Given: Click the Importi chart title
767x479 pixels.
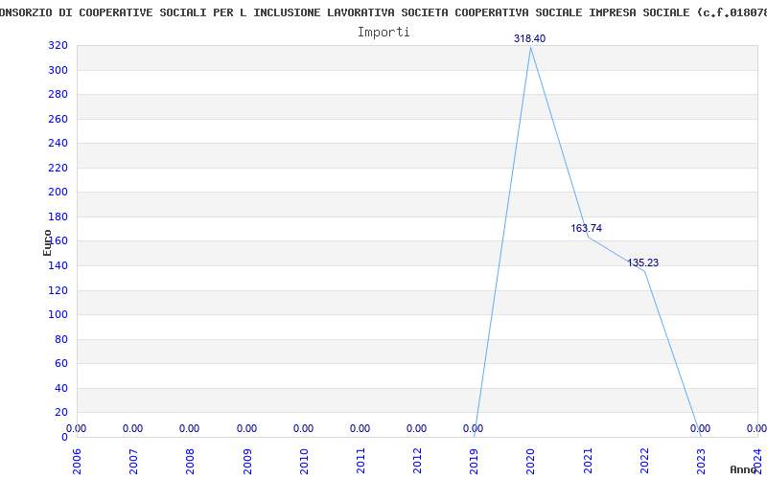Looking at the screenshot, I should pyautogui.click(x=383, y=33).
